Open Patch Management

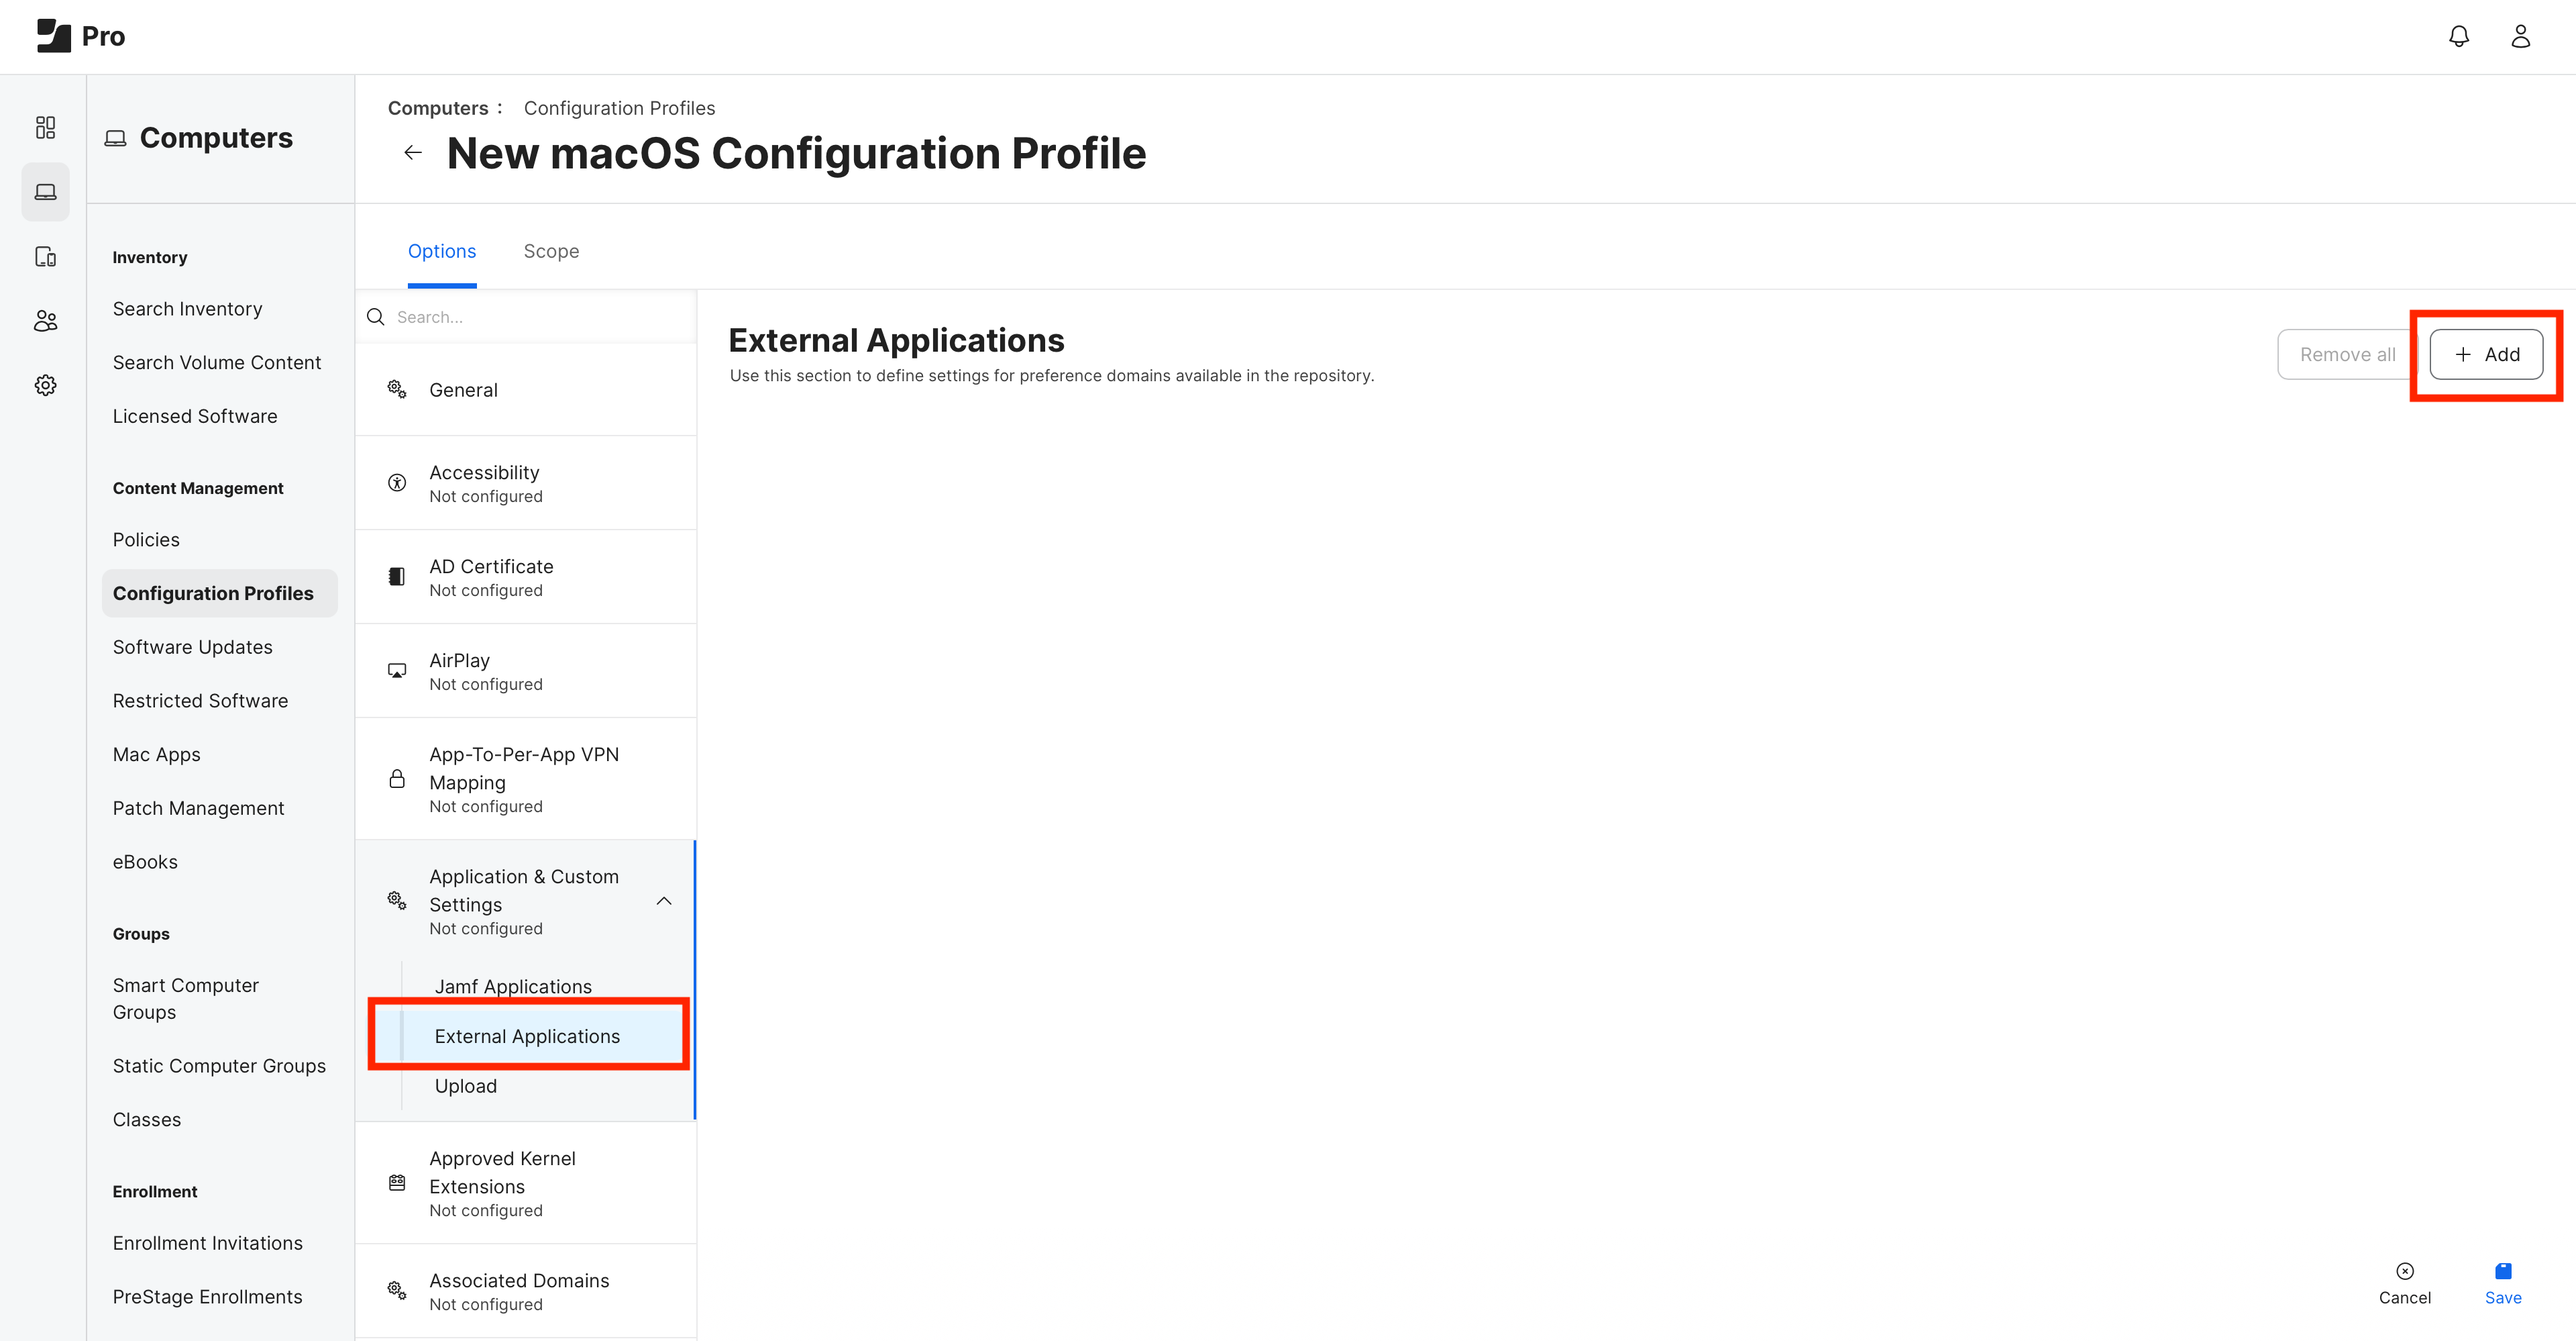198,809
